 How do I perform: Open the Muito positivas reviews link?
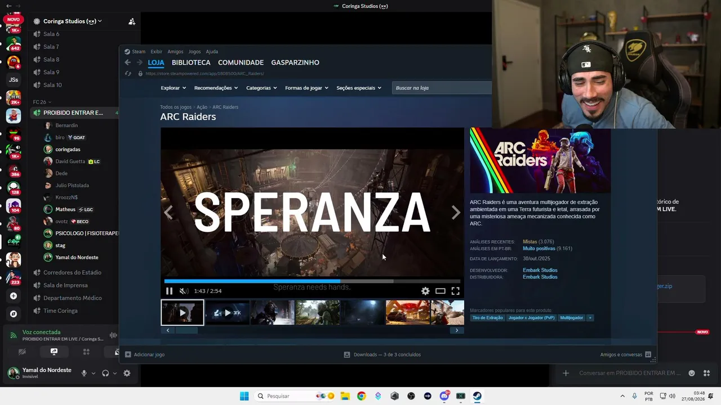539,249
